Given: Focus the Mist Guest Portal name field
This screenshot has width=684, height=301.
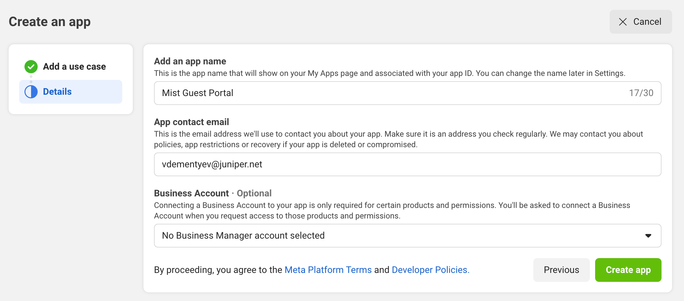Looking at the screenshot, I should 390,93.
